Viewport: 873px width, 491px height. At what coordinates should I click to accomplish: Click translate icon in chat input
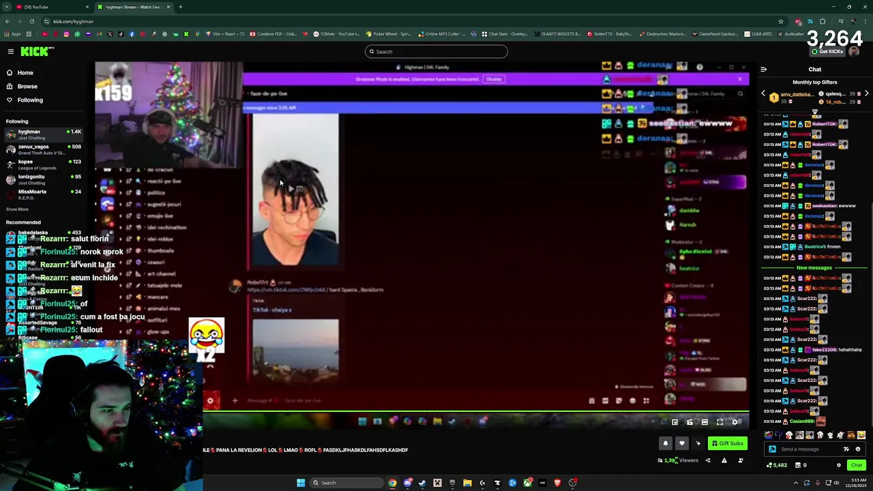point(846,449)
